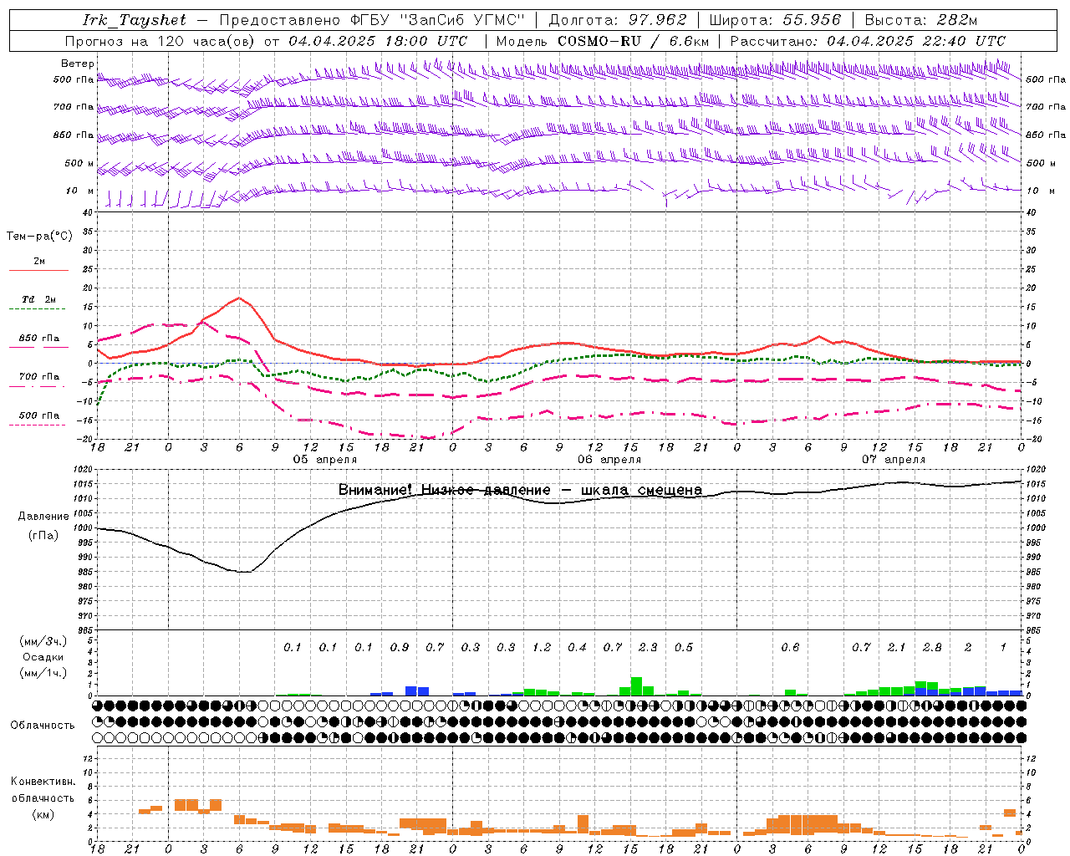Click the warning 'Внимание! Низкое давление – шкала смещена'
The image size is (1070, 856).
tap(520, 490)
